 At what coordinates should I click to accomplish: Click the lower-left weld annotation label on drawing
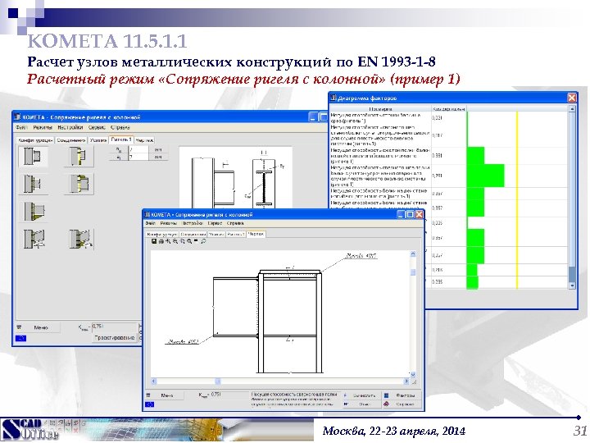[183, 342]
